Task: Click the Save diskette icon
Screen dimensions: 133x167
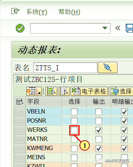Action: pyautogui.click(x=129, y=28)
